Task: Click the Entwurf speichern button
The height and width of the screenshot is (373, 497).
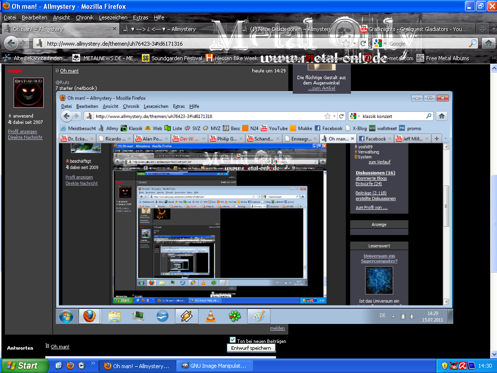Action: coord(251,348)
